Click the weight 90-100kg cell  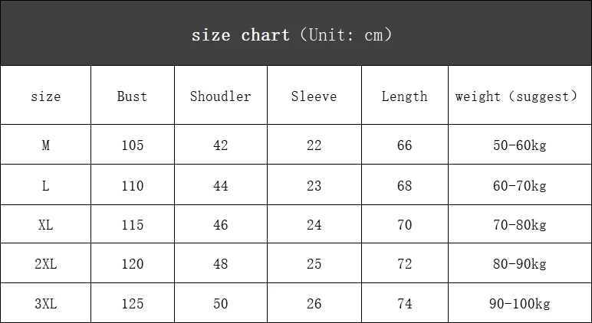tap(519, 304)
